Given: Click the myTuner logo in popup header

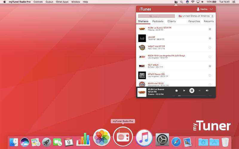Looking at the screenshot, I should click(145, 9).
